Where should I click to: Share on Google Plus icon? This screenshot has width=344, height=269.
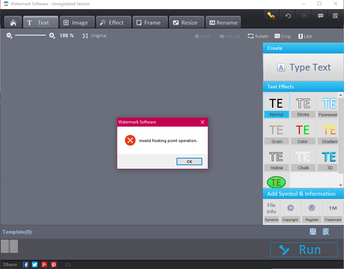click(x=44, y=264)
